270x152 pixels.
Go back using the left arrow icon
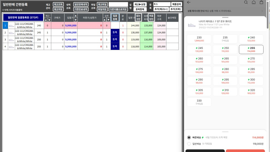[189, 2]
